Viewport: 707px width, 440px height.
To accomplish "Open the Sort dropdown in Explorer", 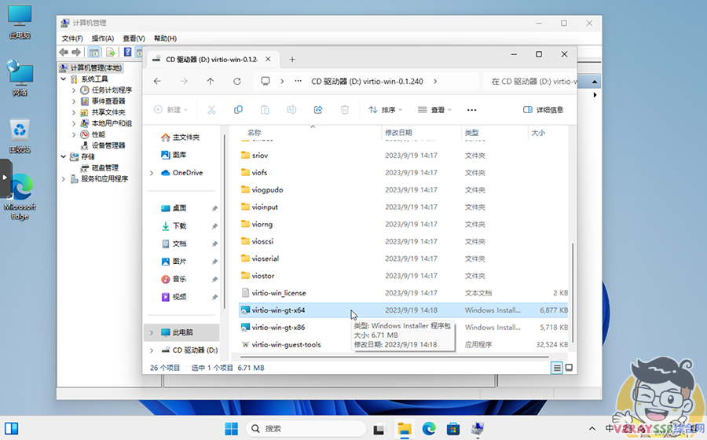I will point(385,109).
